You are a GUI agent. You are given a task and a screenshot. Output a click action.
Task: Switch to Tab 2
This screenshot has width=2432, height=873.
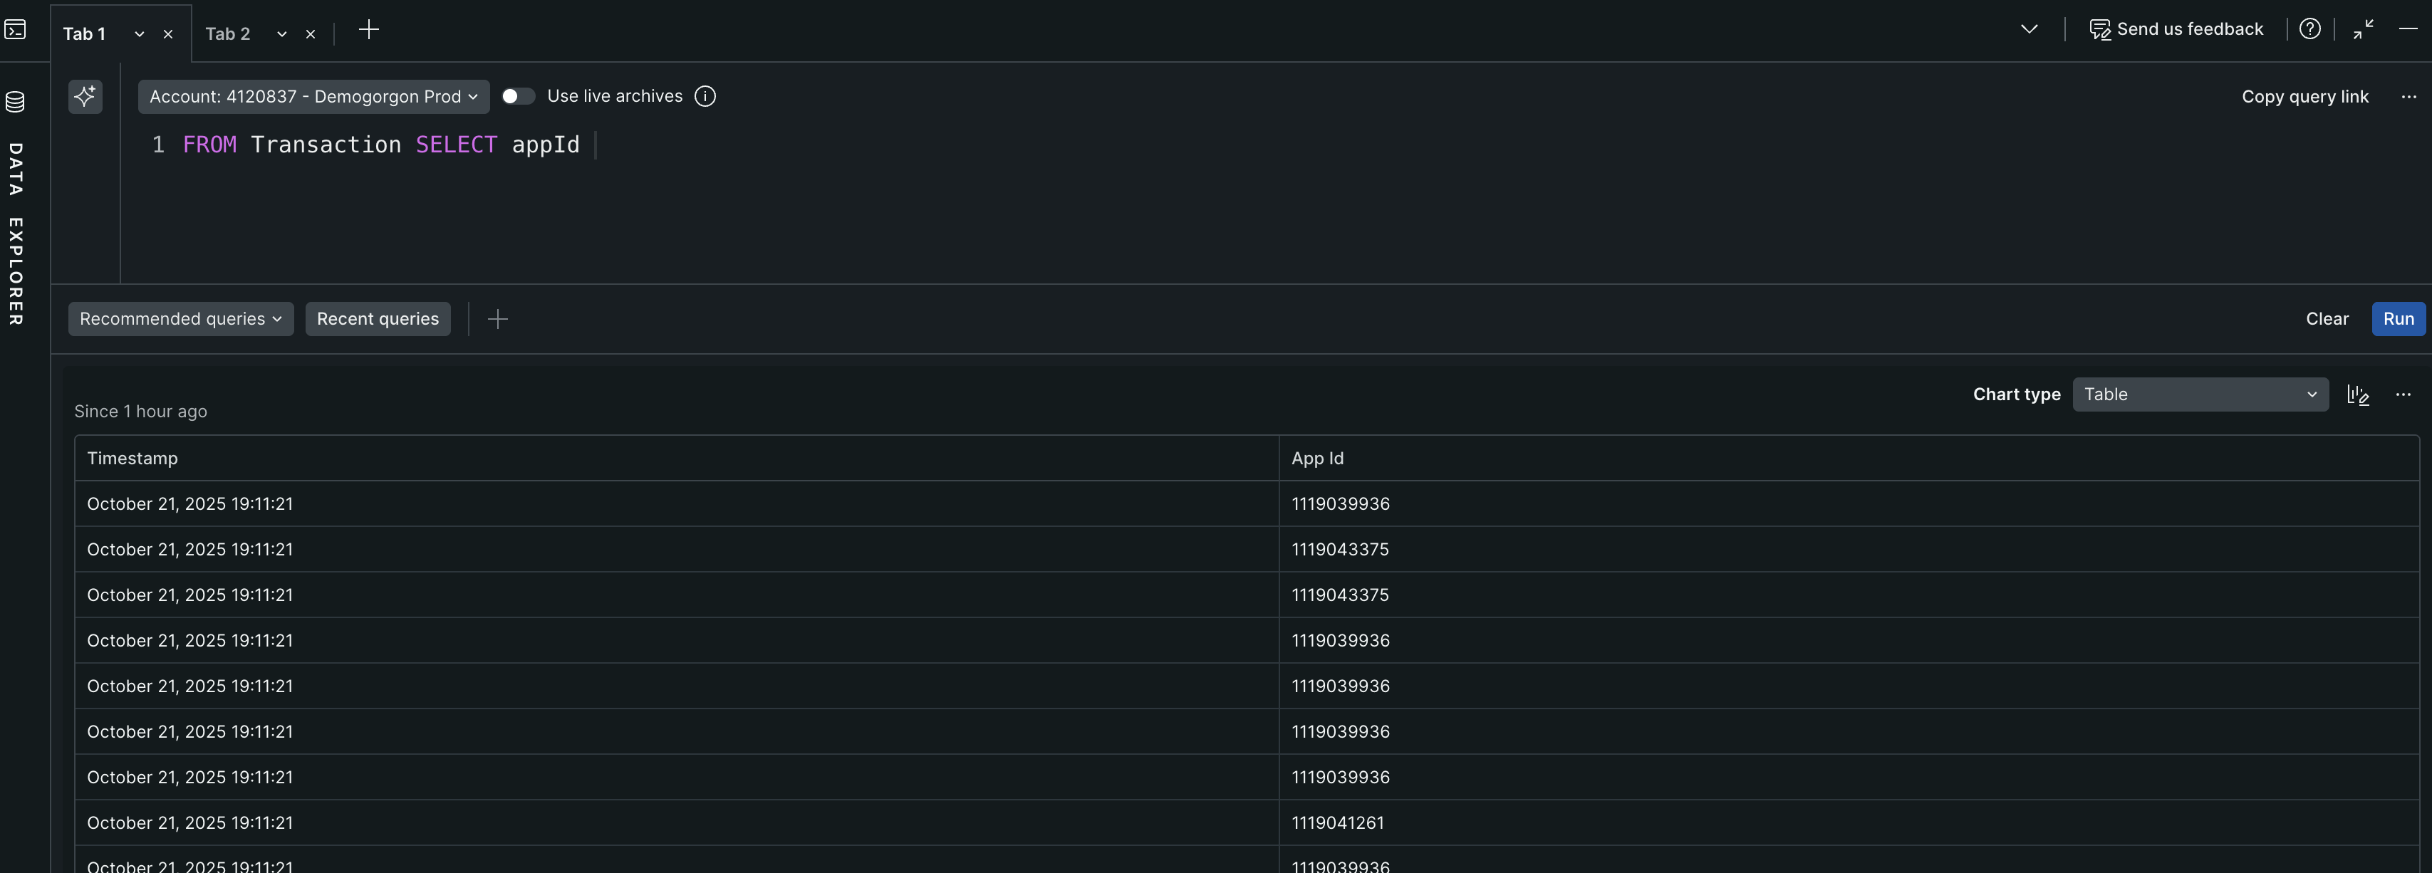pos(226,33)
